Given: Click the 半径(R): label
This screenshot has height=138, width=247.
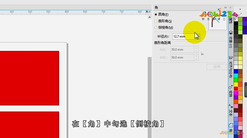Looking at the screenshot, I should point(163,36).
